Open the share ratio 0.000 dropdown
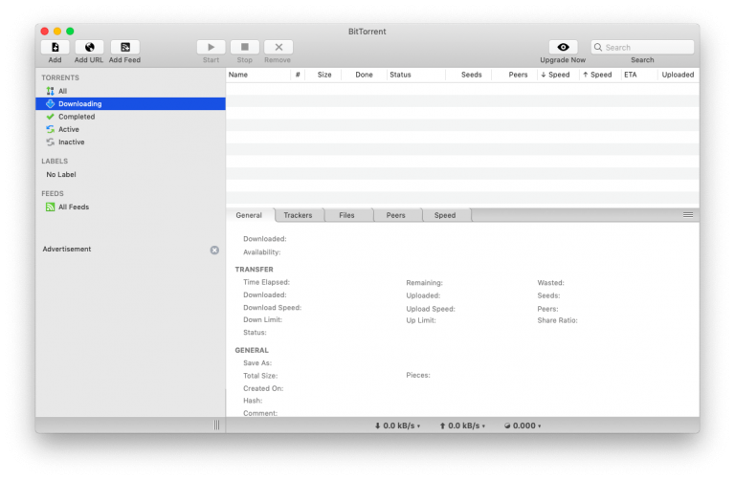735x480 pixels. point(523,425)
